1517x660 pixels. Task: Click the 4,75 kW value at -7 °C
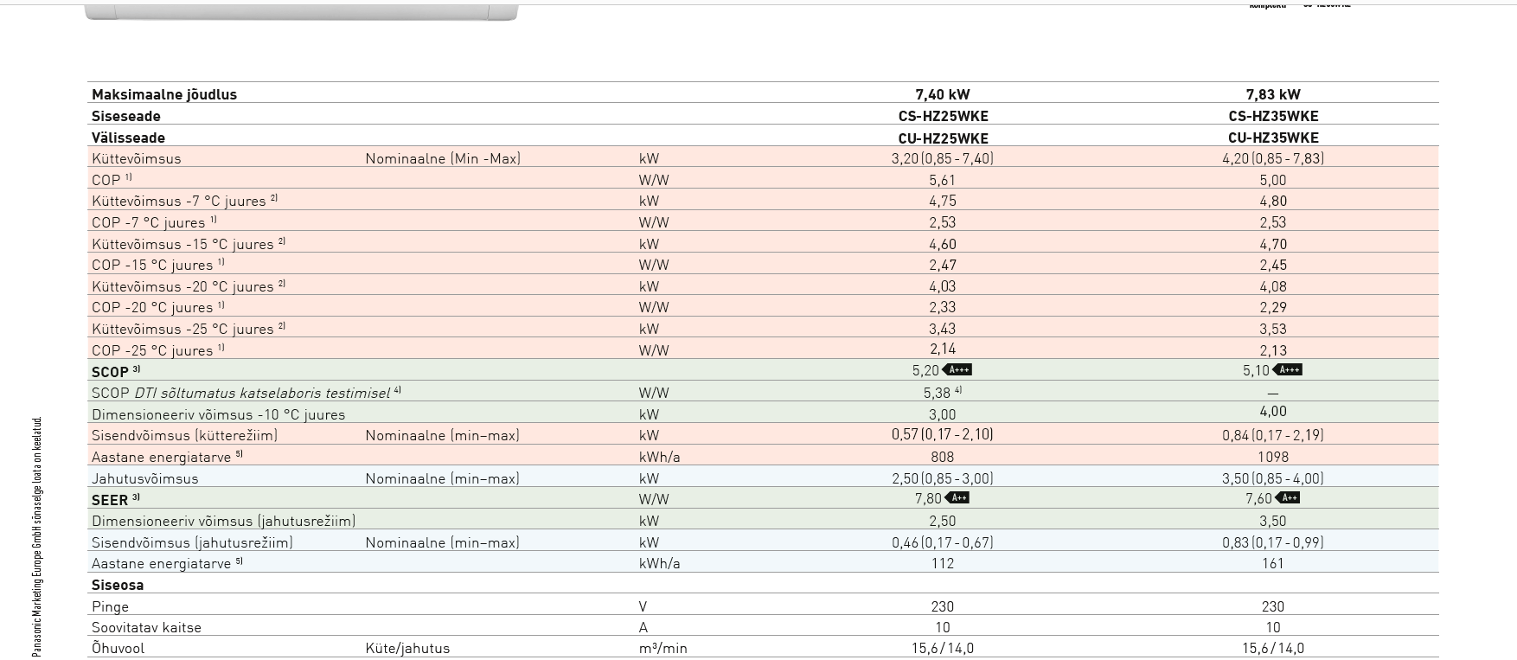coord(943,201)
